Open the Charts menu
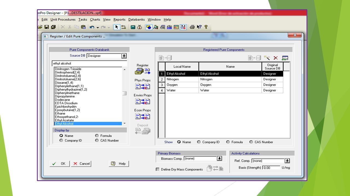Image resolution: width=350 pixels, height=196 pixels. (x=95, y=19)
